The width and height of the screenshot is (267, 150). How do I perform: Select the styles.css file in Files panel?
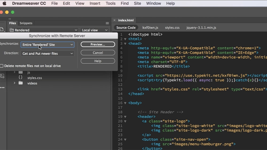pyautogui.click(x=34, y=78)
